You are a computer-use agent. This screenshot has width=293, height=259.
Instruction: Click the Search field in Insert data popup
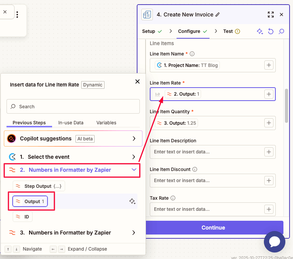tap(73, 106)
